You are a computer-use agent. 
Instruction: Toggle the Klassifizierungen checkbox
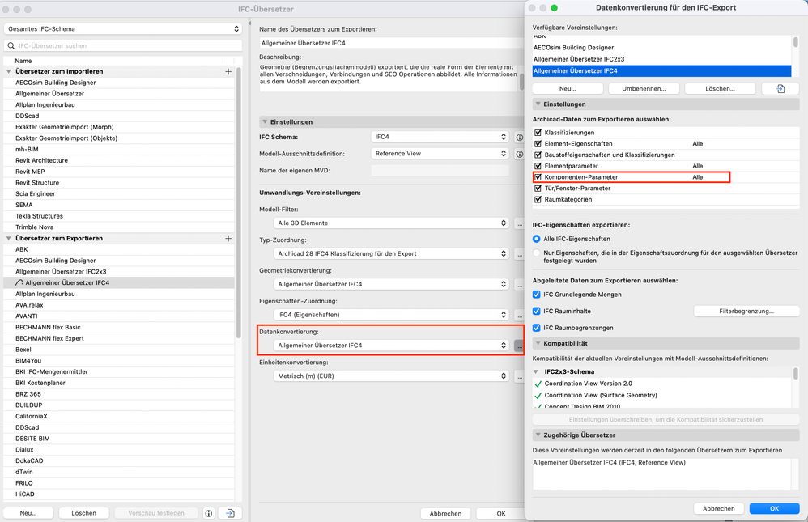point(538,133)
